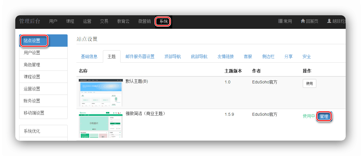Select 运营 in the top navigation
361x156 pixels.
87,21
